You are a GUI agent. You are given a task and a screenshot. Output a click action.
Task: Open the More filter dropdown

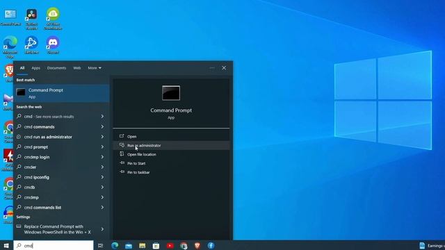tap(95, 68)
